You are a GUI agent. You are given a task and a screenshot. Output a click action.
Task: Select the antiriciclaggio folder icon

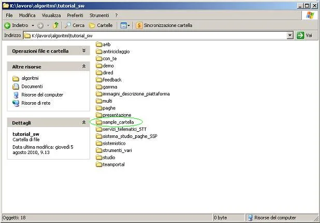pos(99,51)
